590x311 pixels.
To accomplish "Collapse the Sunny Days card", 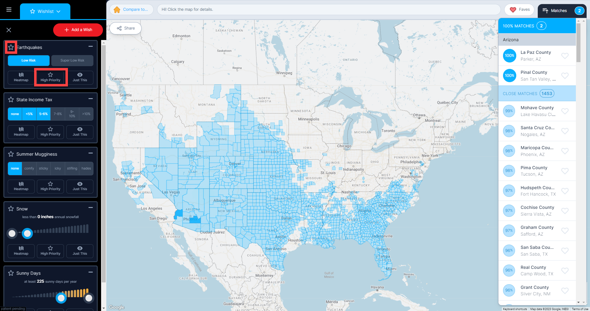I will (x=91, y=272).
